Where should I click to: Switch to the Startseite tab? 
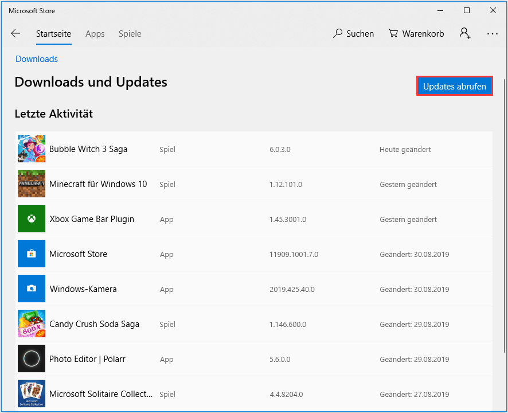coord(53,34)
